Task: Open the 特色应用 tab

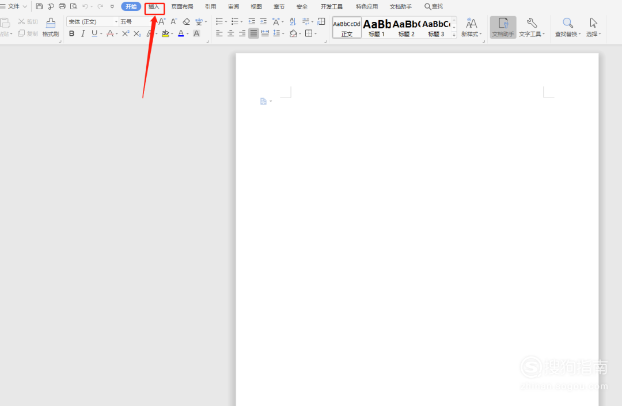Action: coord(366,7)
